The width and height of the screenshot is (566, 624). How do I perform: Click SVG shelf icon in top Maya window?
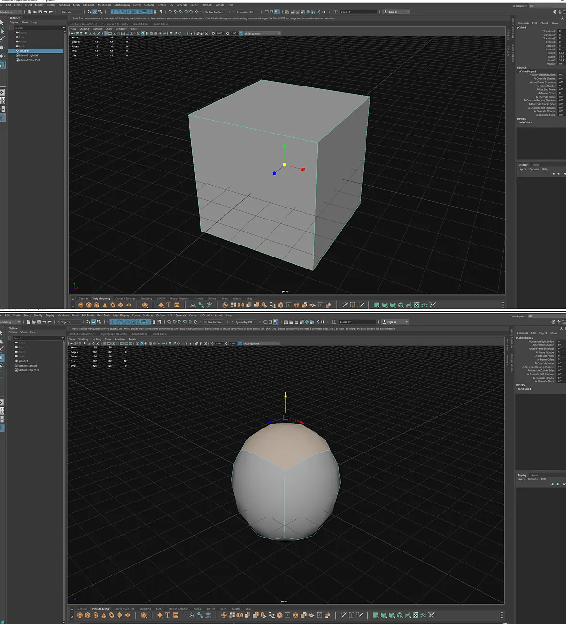[x=177, y=305]
